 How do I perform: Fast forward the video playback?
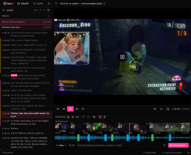[77, 109]
